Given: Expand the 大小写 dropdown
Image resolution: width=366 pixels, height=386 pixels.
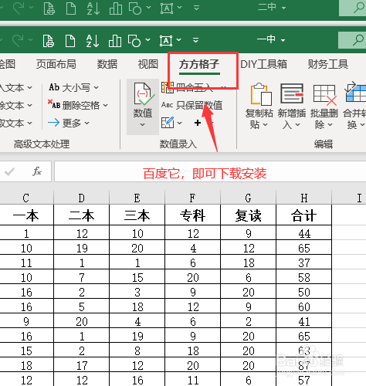Looking at the screenshot, I should 97,88.
